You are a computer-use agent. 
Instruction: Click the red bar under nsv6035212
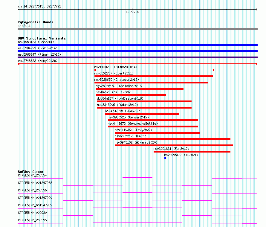tap(172, 139)
